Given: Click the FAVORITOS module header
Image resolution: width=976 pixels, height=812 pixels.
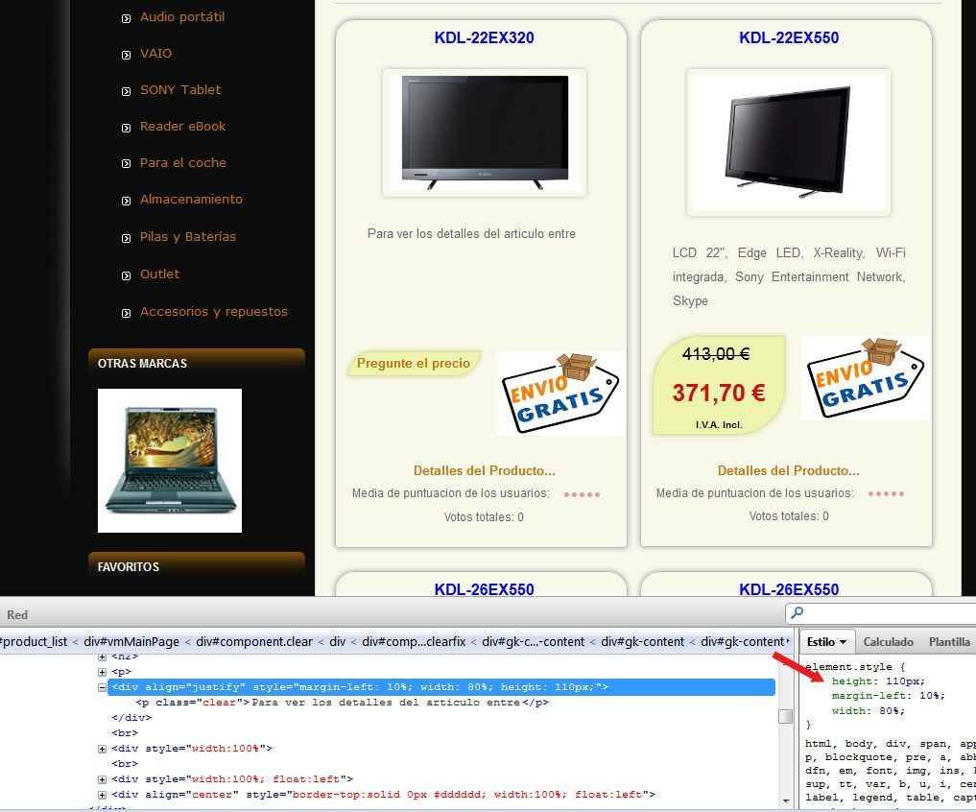Looking at the screenshot, I should click(197, 566).
